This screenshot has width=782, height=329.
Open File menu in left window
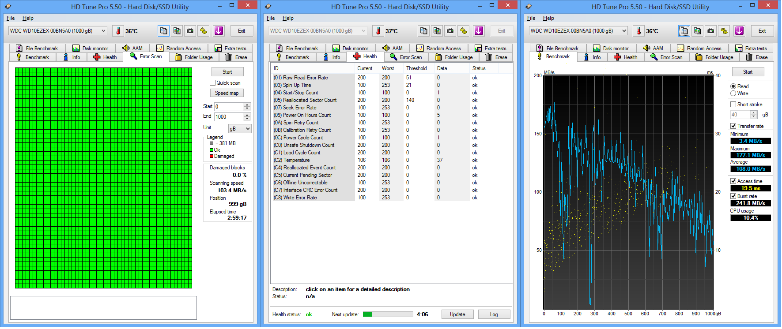click(x=11, y=18)
